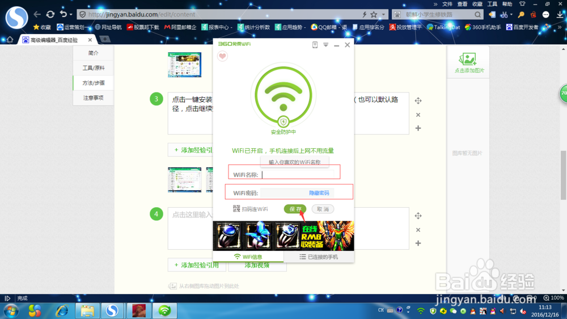Click the search magnifier icon

coord(477,15)
